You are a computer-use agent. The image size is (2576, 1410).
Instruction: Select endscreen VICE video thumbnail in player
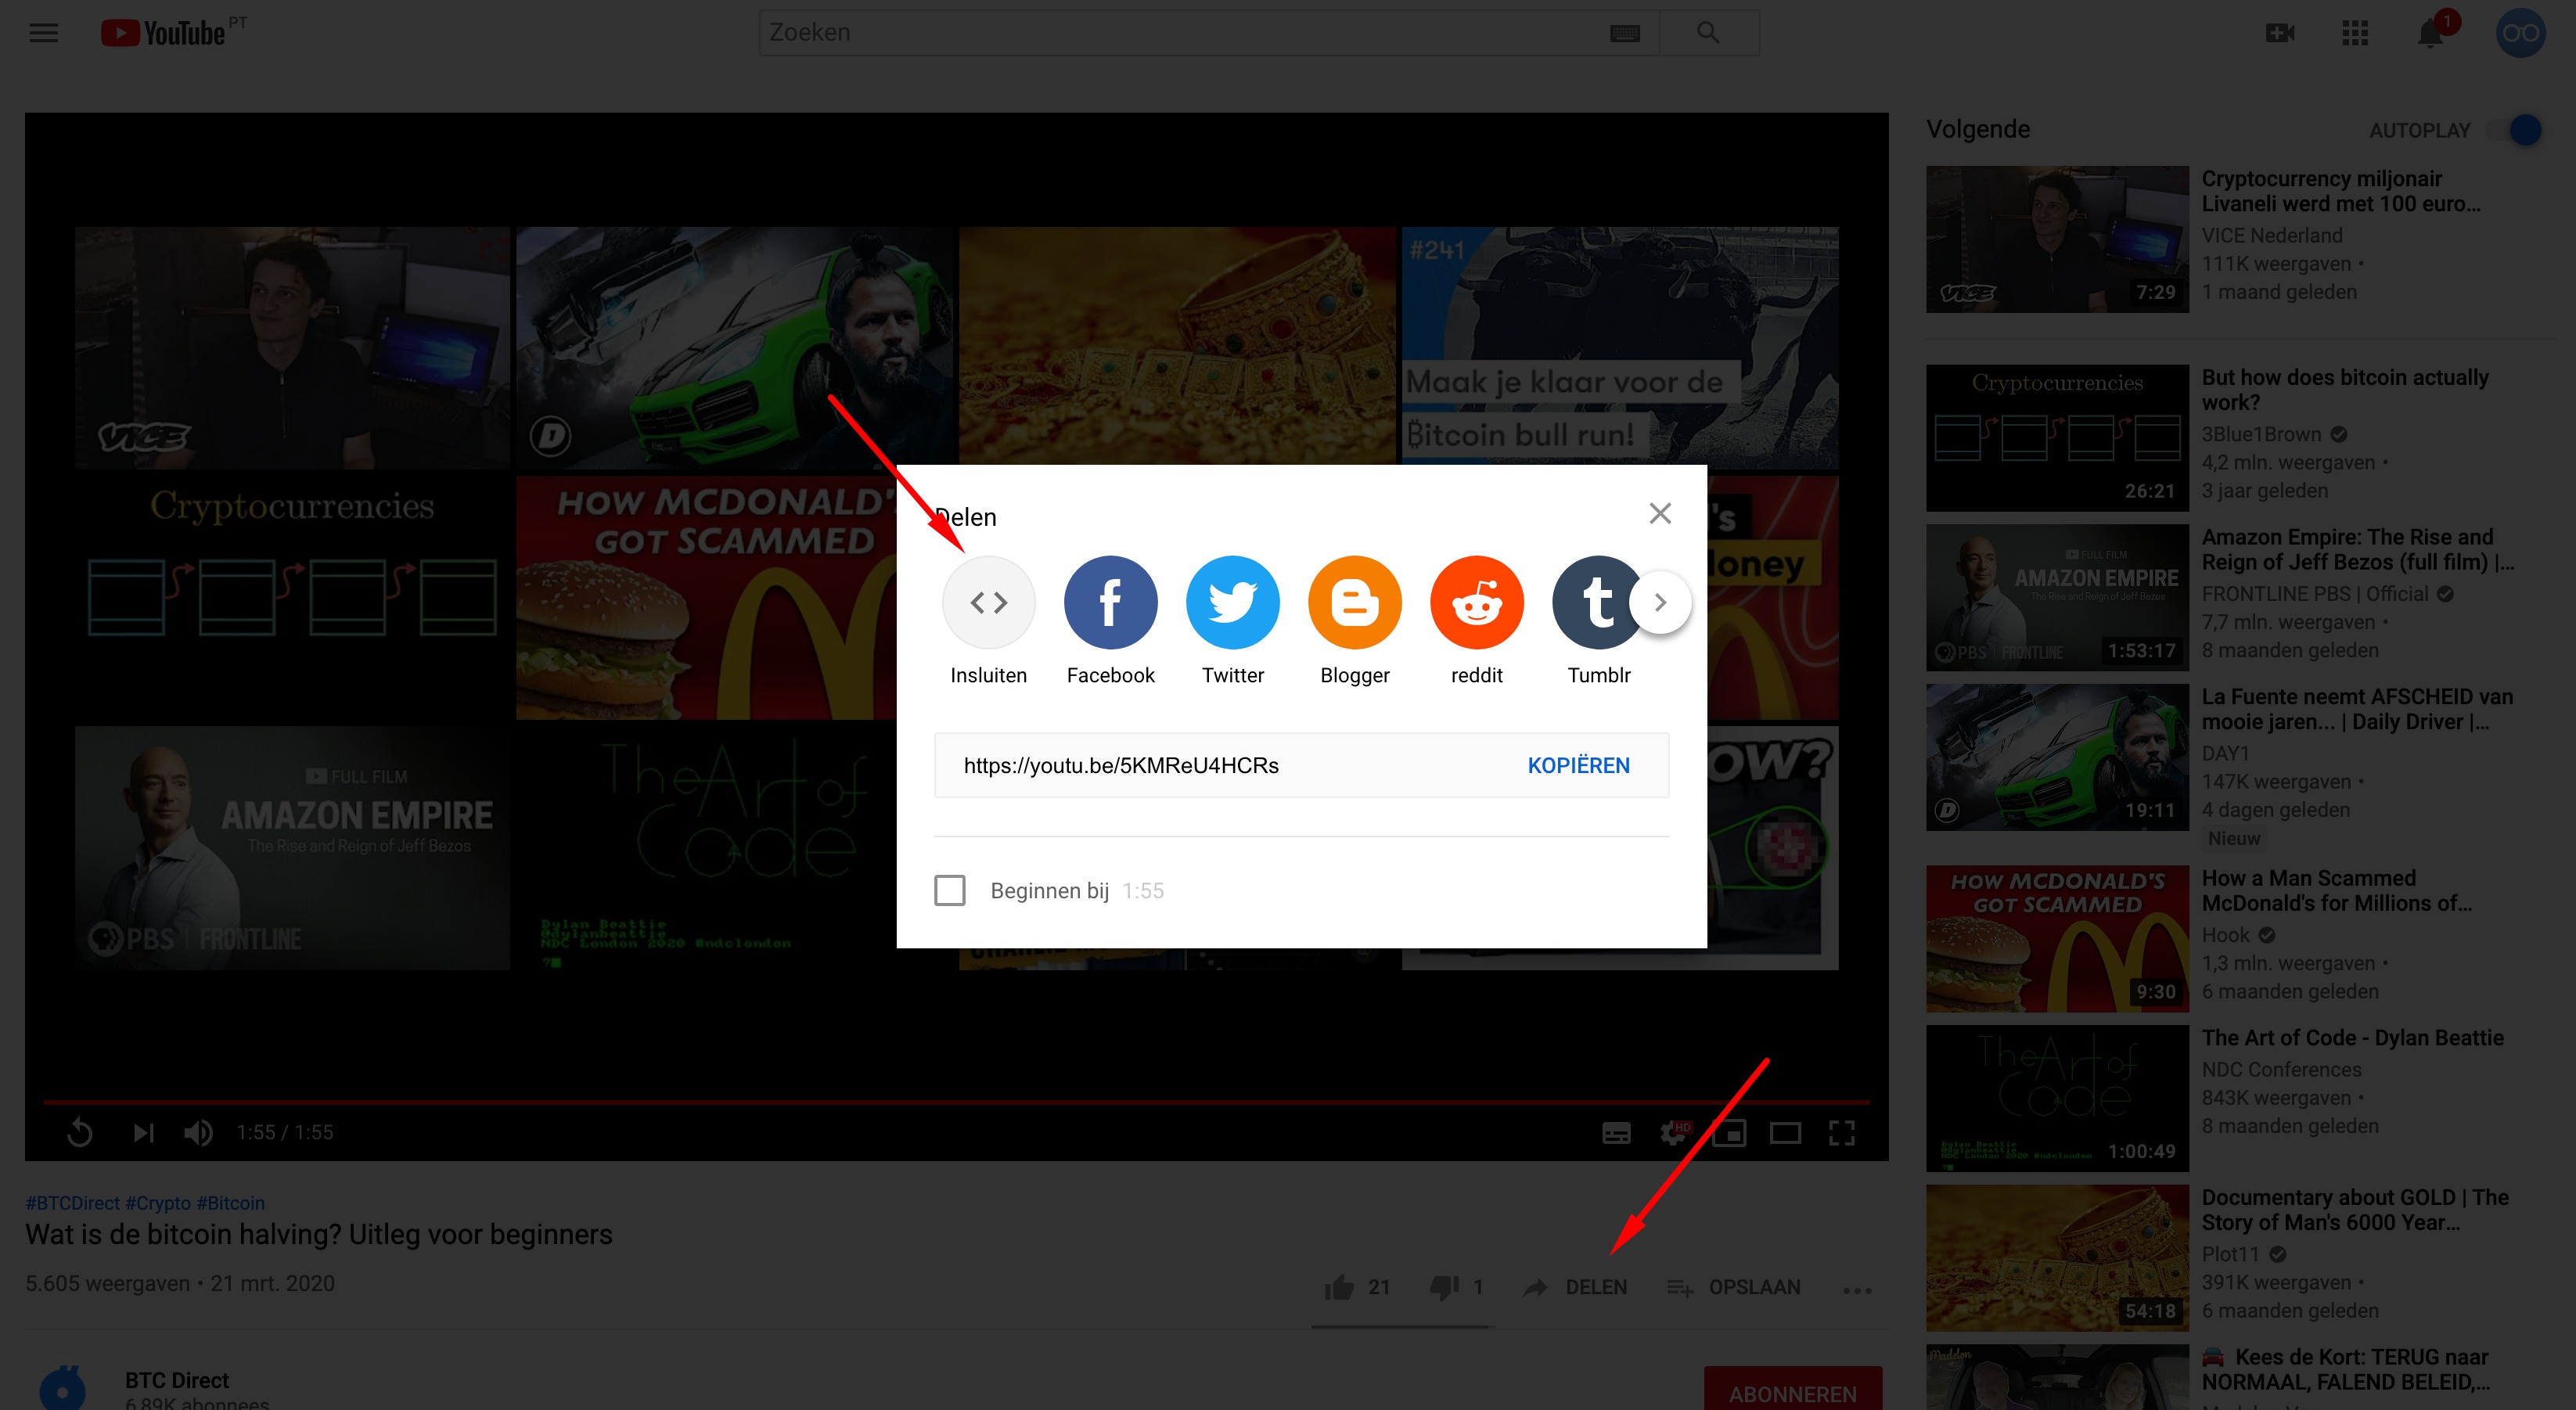[x=292, y=347]
